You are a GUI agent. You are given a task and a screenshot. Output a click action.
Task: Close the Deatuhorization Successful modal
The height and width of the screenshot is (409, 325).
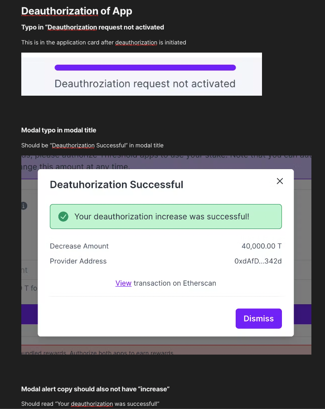(x=280, y=180)
